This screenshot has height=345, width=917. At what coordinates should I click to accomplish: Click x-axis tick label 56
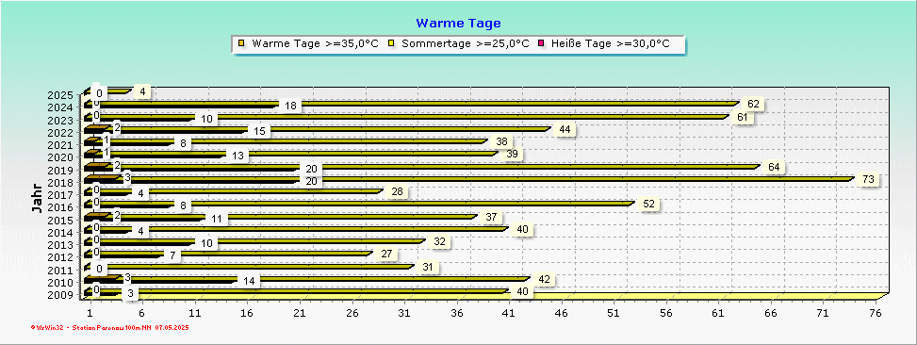click(x=666, y=314)
